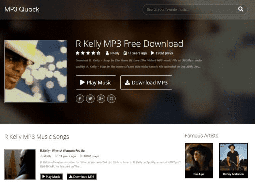The image size is (257, 188).
Task: Share via WhatsApp icon
Action: [x=111, y=99]
